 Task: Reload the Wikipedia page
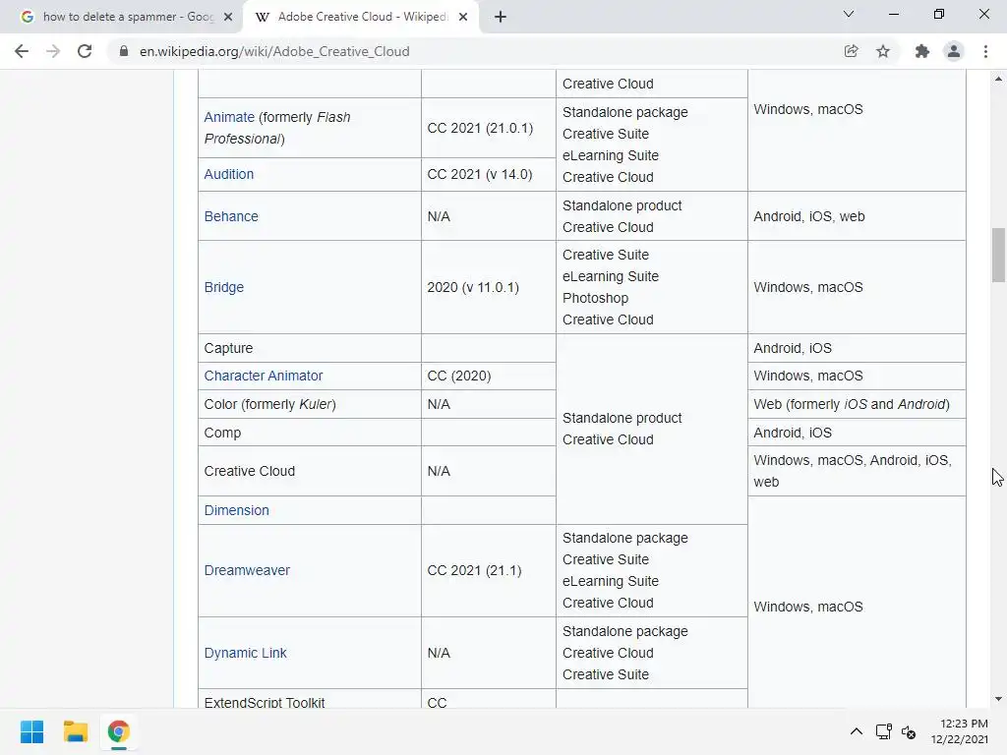(85, 51)
